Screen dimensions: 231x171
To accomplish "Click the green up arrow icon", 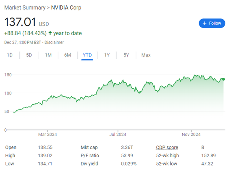I will coord(50,33).
